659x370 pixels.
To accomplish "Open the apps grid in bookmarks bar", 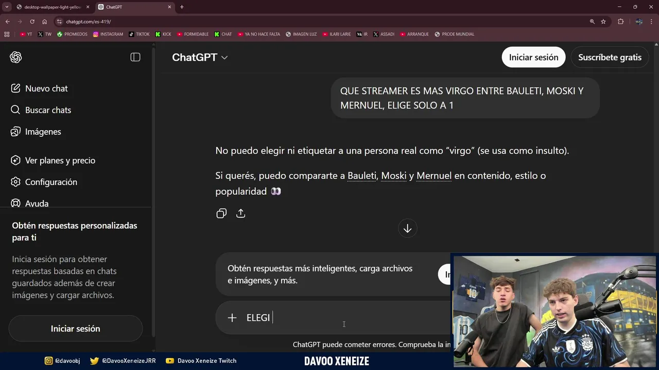I will coord(7,34).
